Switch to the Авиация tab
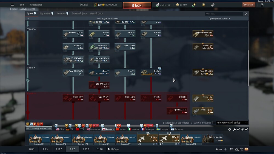 [62, 13]
